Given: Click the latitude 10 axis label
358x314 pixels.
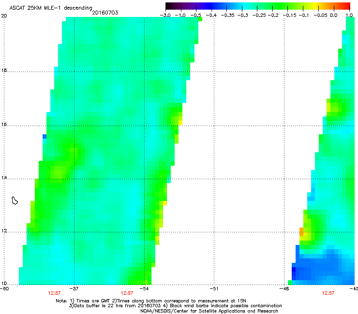Looking at the screenshot, I should point(4,284).
